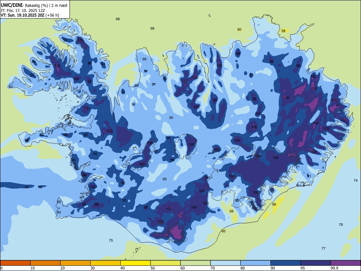
Task: Click the title text 'UWC/DINI: Rakastig (%) í 2 m hæð'
Action: coord(34,5)
